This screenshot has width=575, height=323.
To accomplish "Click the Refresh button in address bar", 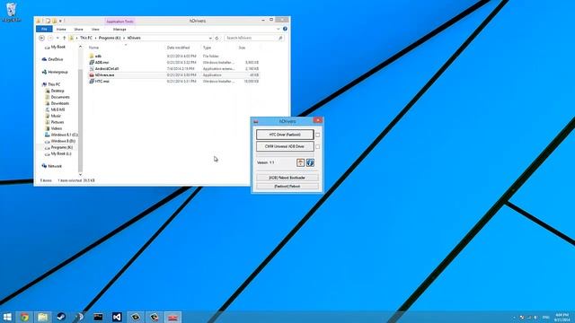I will (217, 38).
